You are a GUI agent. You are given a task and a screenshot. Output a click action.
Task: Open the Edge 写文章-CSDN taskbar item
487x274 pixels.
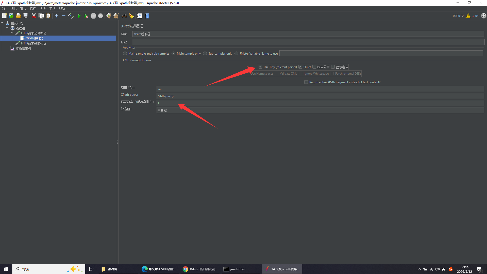[159, 269]
